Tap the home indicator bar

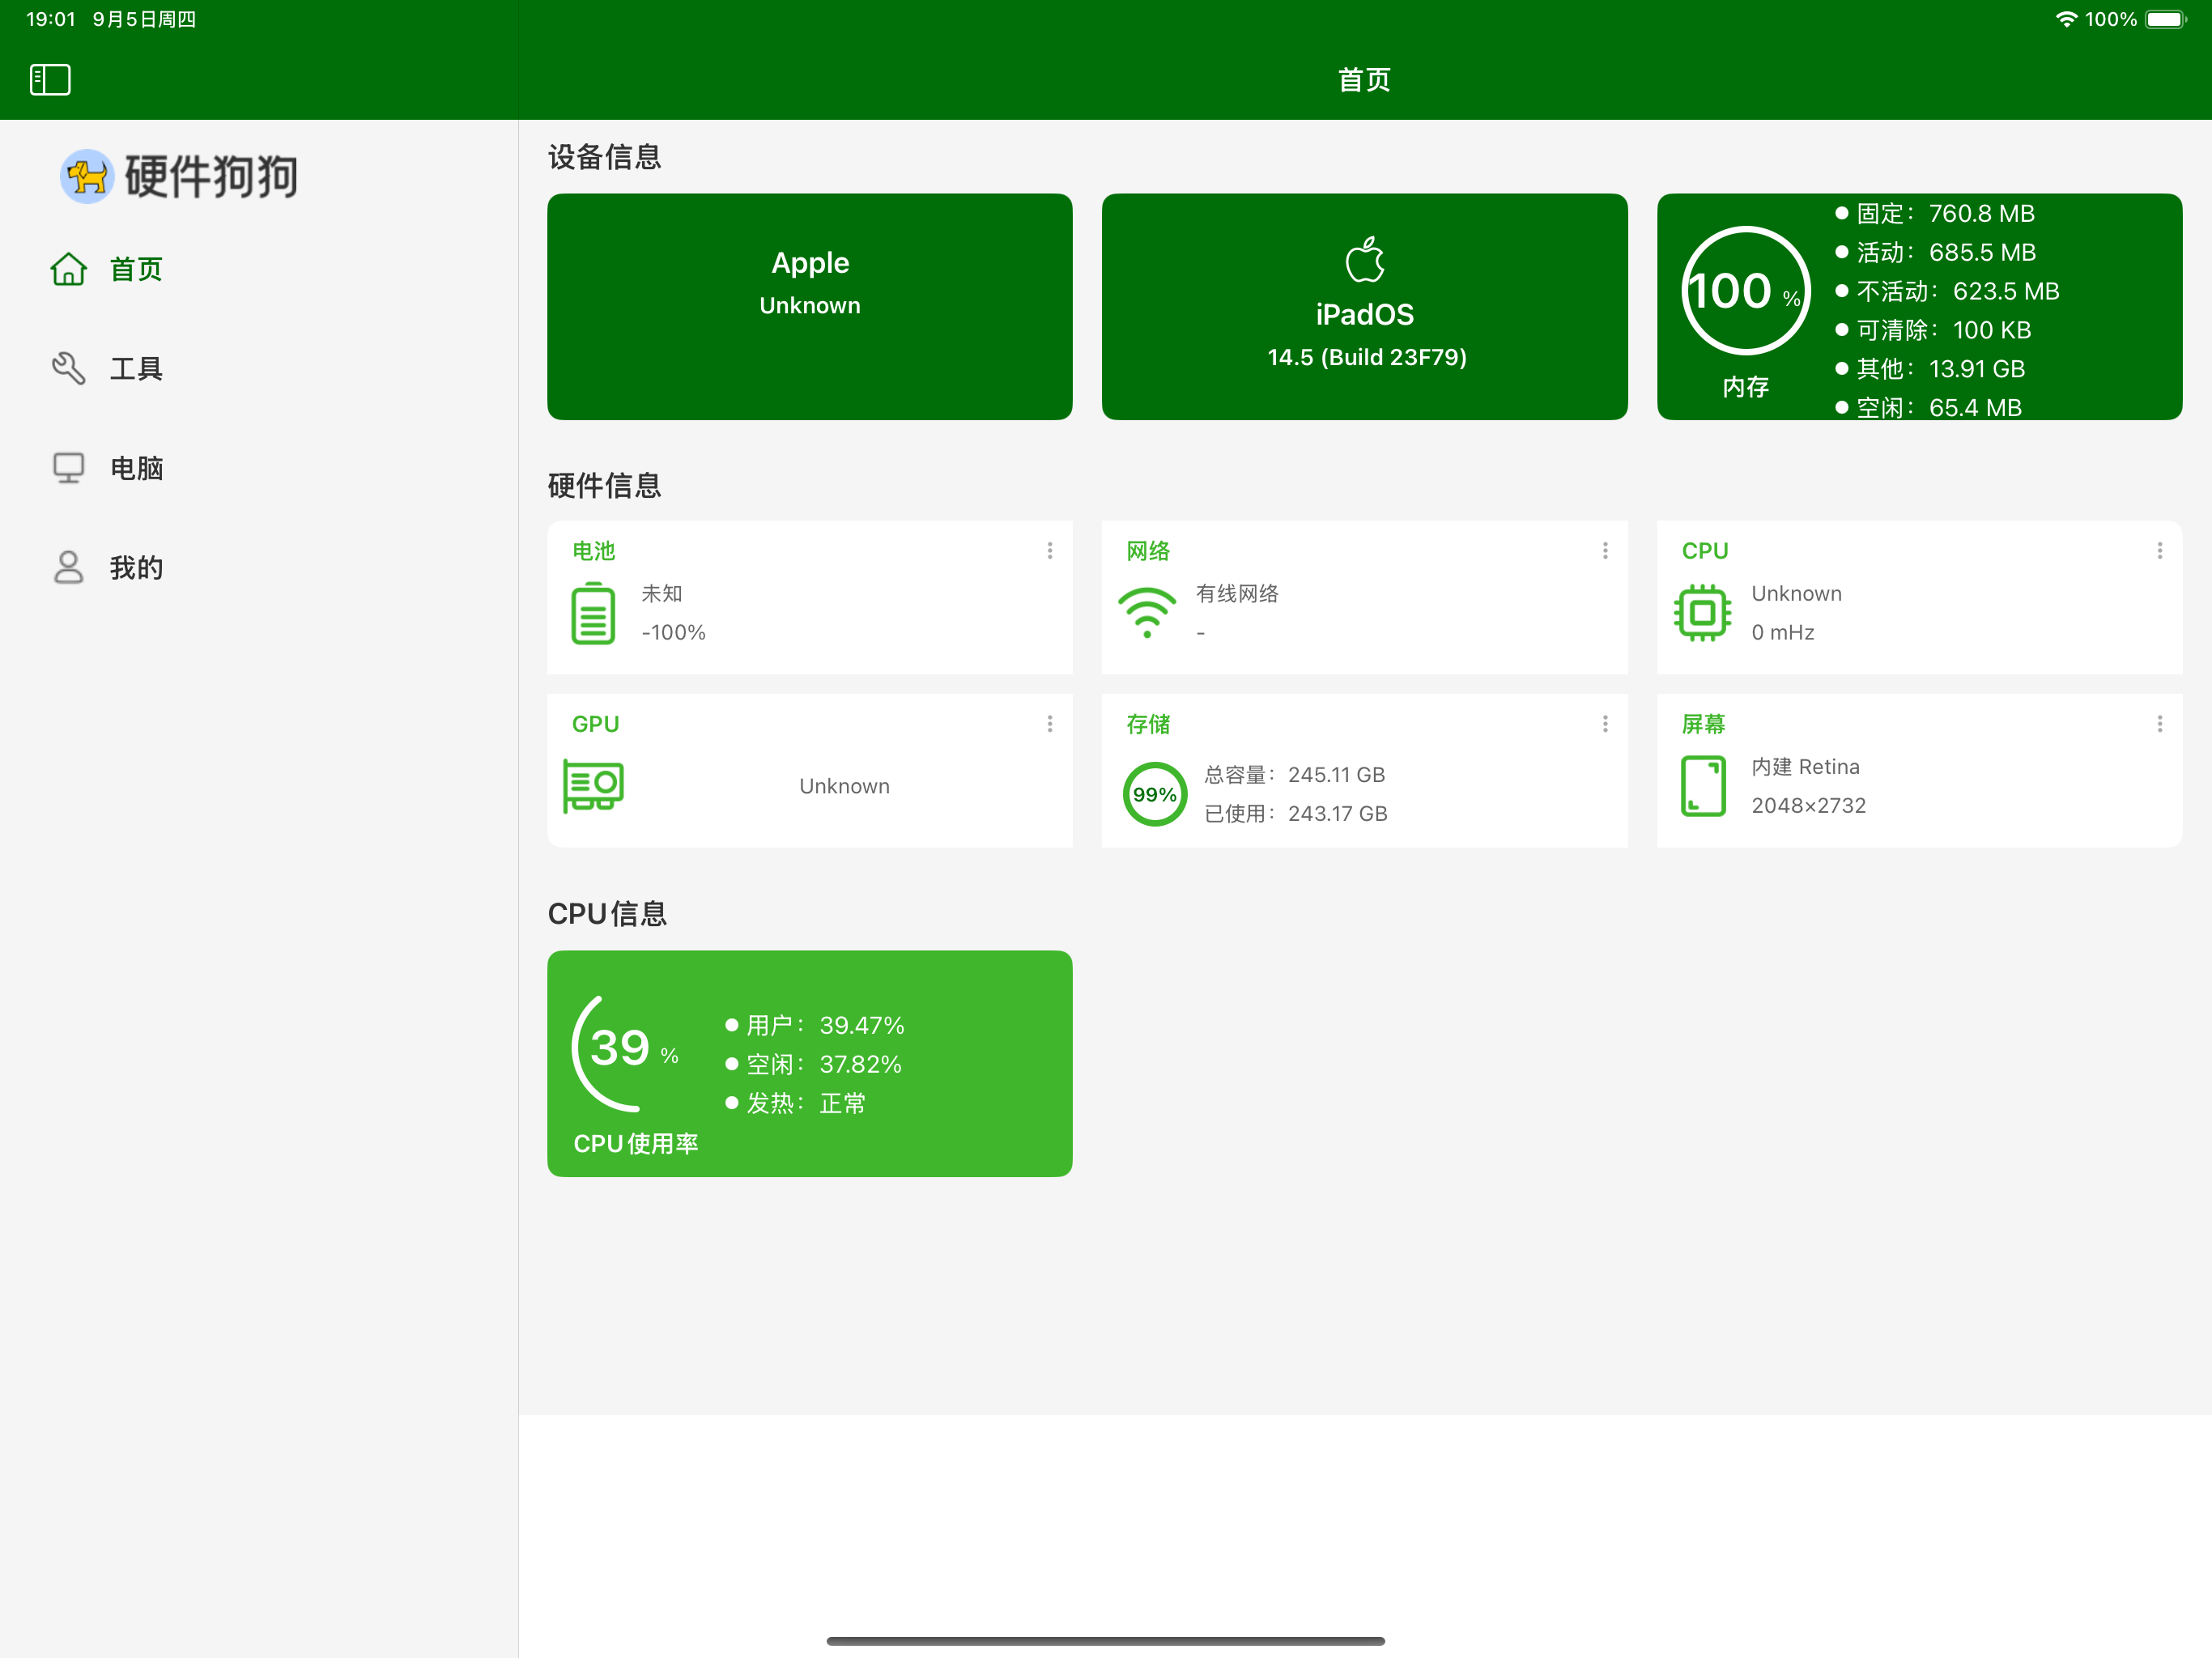(x=1105, y=1641)
